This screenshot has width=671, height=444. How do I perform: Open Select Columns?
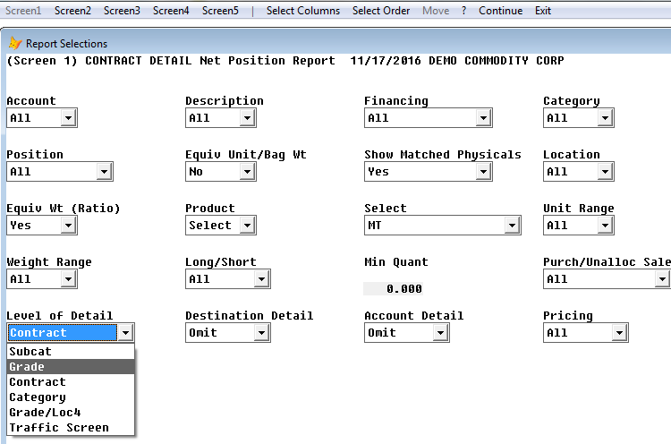click(303, 11)
